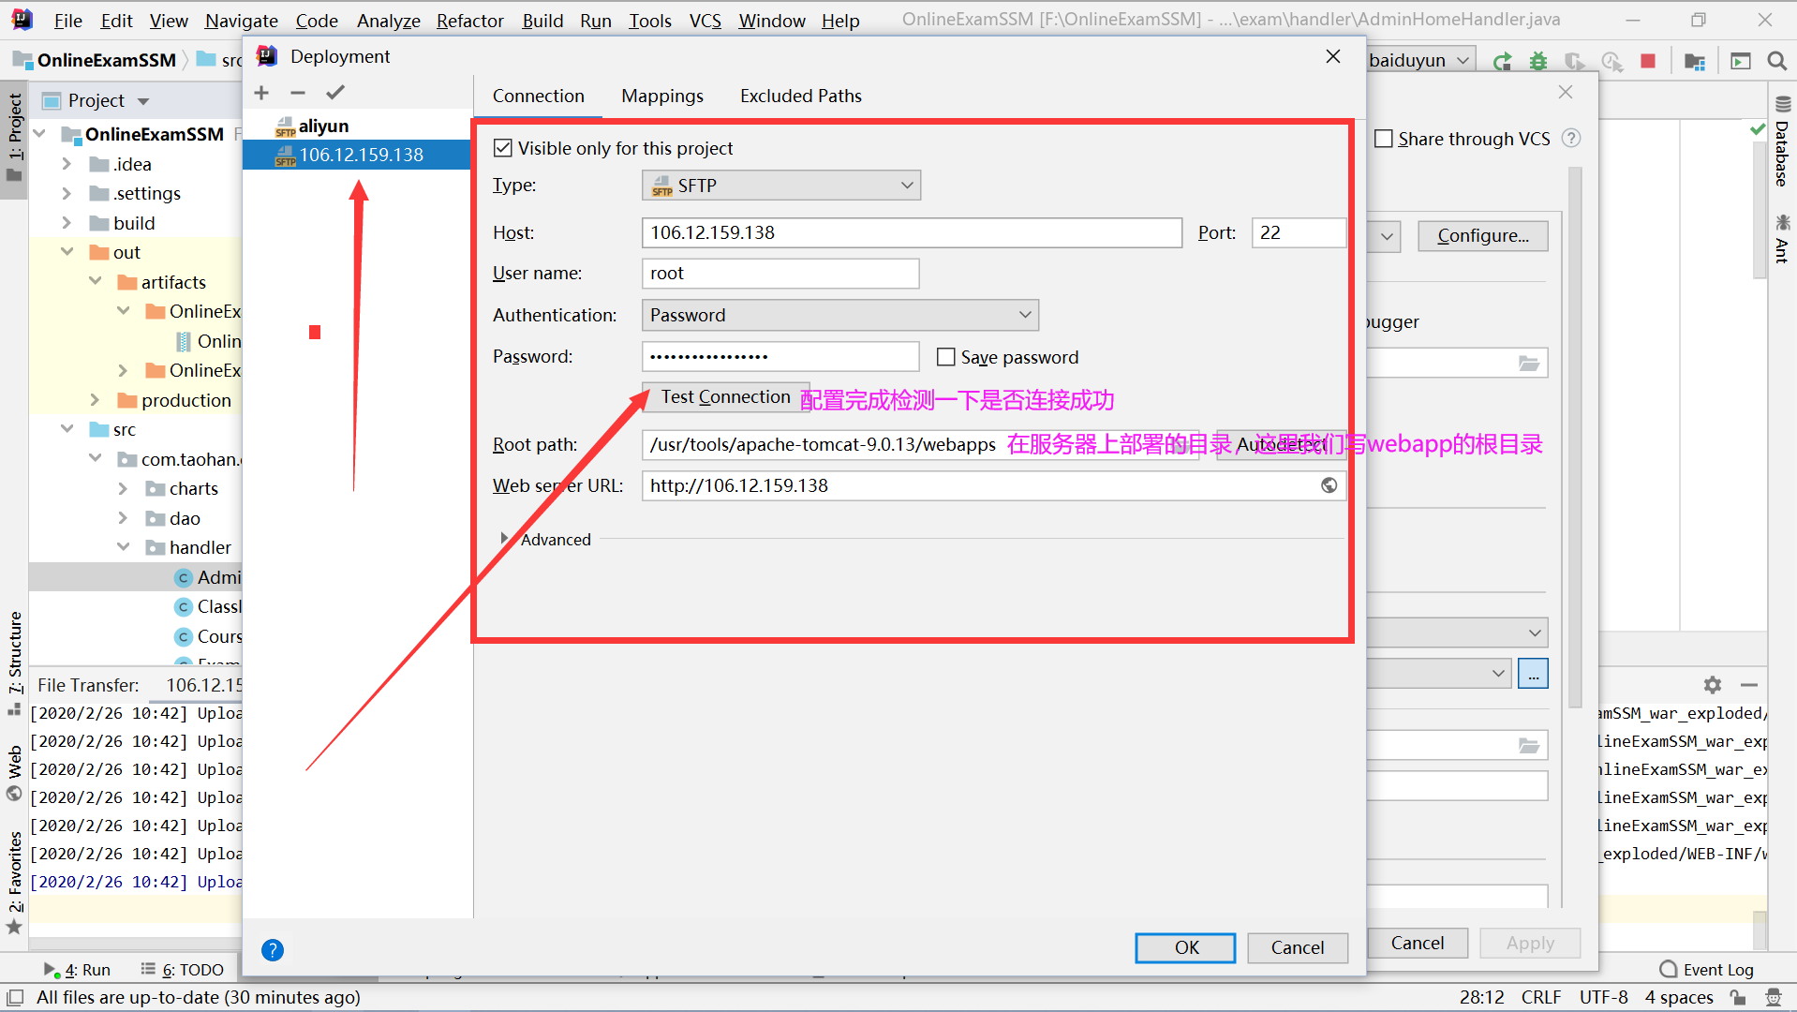Click OK in Deployment dialog
The image size is (1797, 1012).
point(1186,947)
